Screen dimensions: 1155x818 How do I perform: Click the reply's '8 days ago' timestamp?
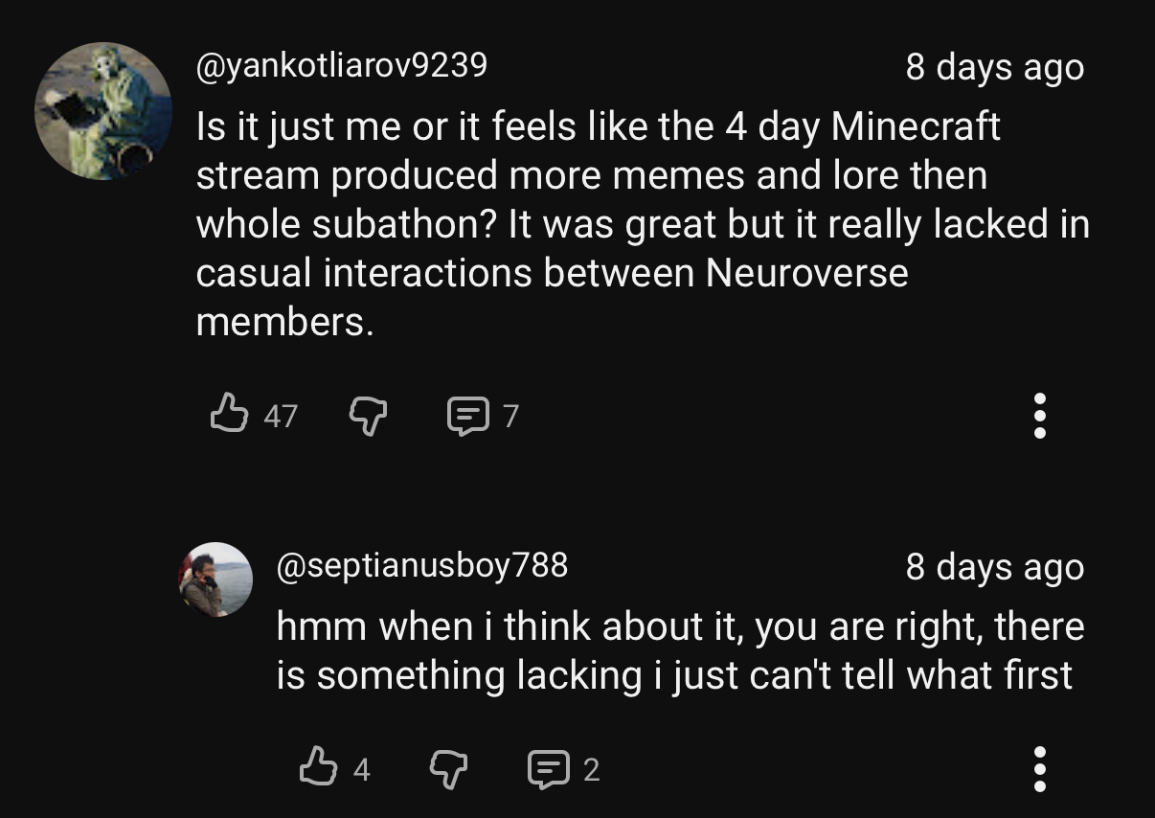click(x=994, y=567)
